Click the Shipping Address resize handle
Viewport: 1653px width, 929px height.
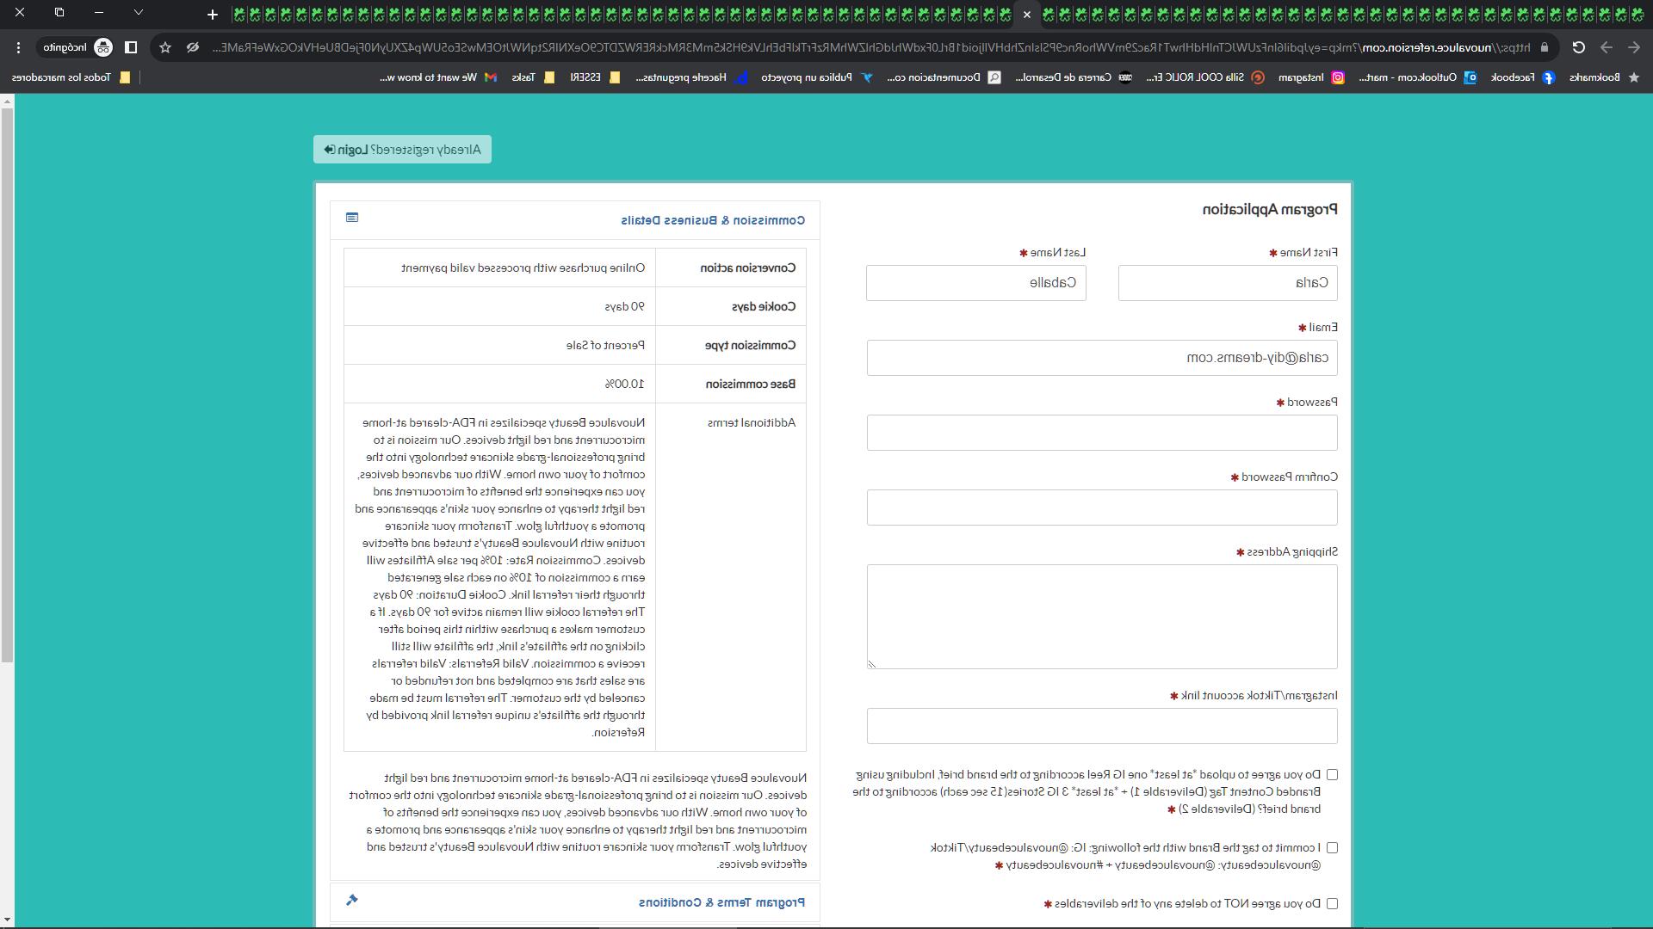pos(872,663)
